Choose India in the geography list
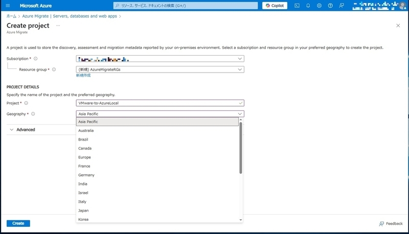The height and width of the screenshot is (234, 409). click(x=157, y=184)
